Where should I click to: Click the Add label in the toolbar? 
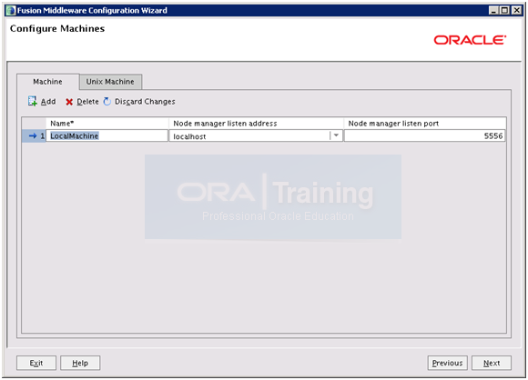click(48, 102)
